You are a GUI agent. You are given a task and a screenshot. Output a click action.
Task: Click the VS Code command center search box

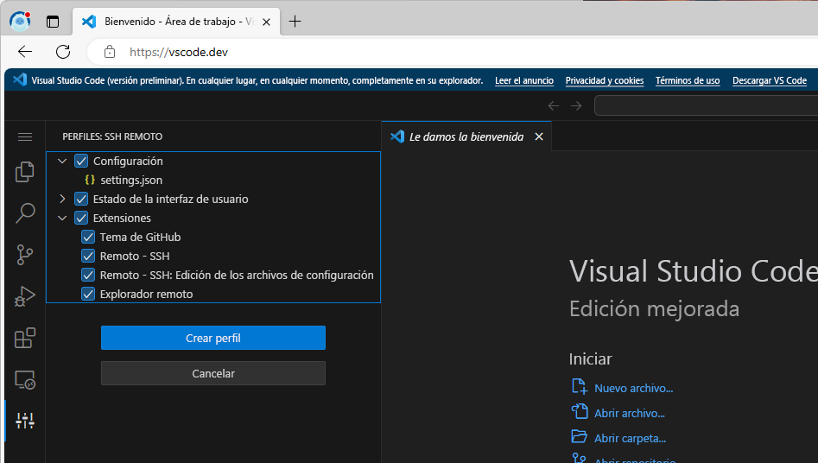click(x=706, y=106)
